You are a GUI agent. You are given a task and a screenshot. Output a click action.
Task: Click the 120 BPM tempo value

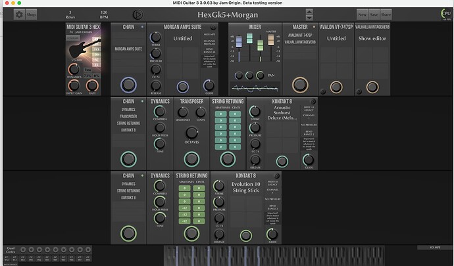coord(104,14)
